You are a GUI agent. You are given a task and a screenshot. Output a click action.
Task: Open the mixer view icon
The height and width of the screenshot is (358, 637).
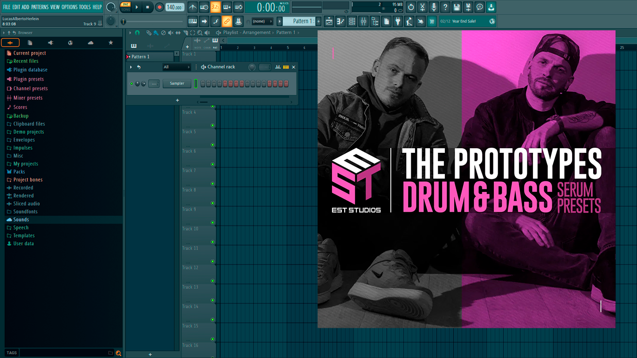363,21
